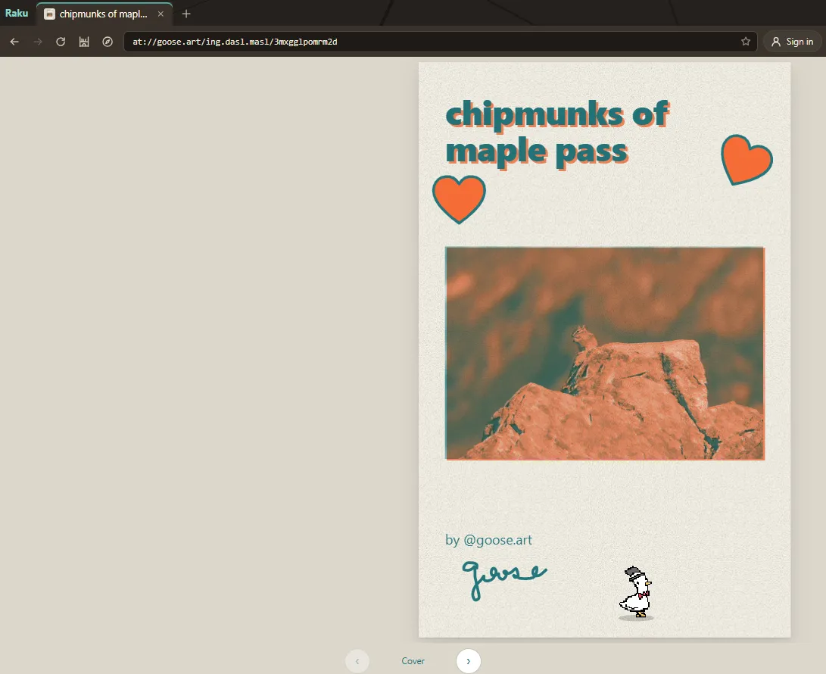The image size is (826, 674).
Task: Click the tilted orange heart near title
Action: click(747, 160)
